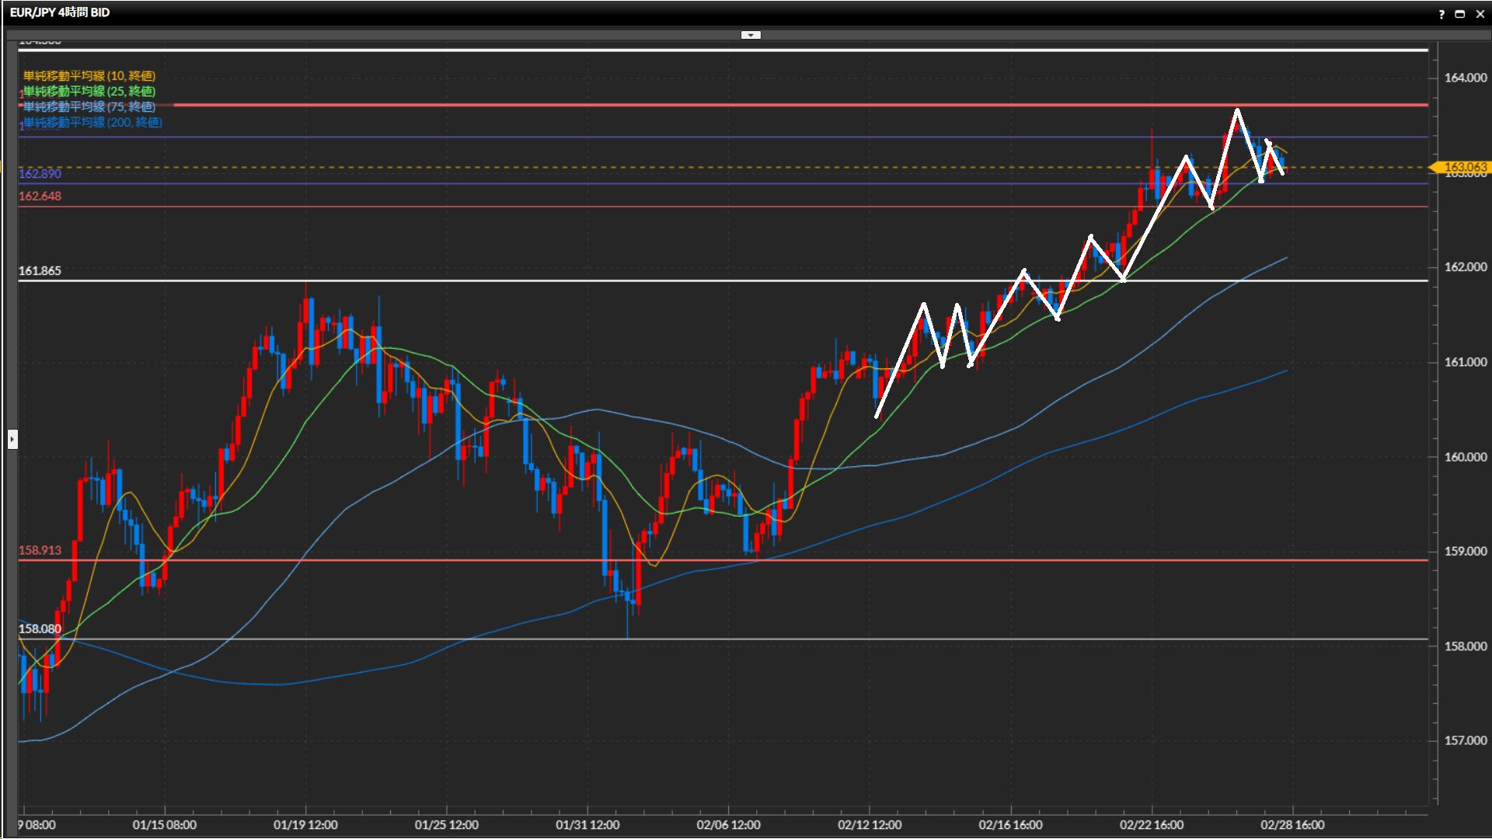Click the 164.000 price axis label
The image size is (1492, 839).
[x=1465, y=78]
